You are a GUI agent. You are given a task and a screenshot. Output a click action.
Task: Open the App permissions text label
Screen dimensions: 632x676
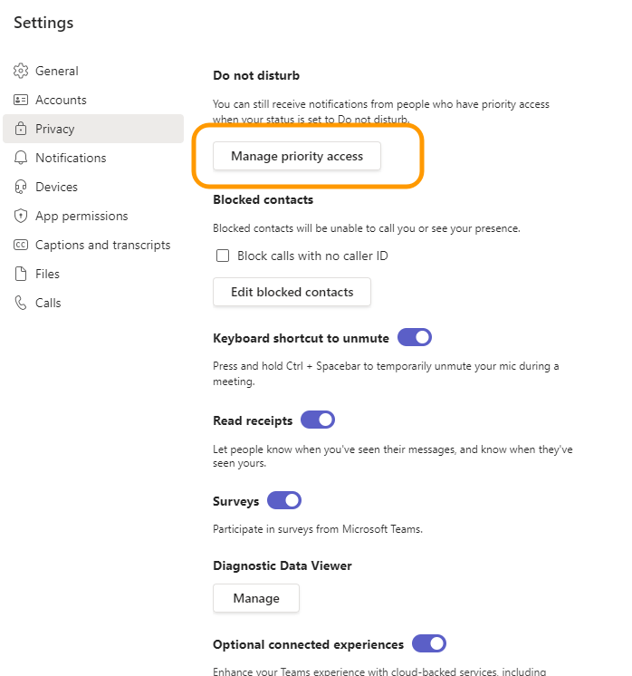(81, 216)
